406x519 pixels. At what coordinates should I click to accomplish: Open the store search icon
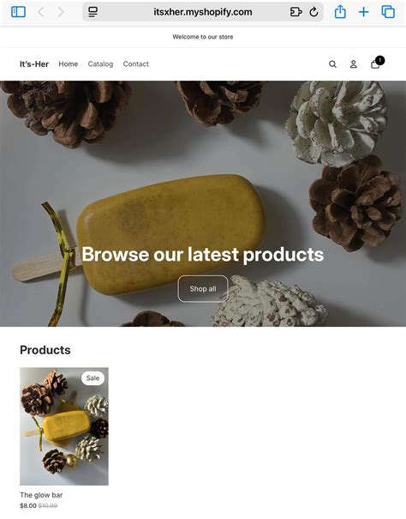coord(332,64)
